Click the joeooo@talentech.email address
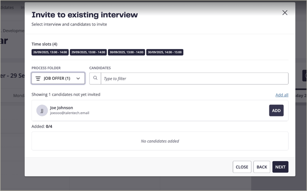The height and width of the screenshot is (191, 307). (70, 113)
